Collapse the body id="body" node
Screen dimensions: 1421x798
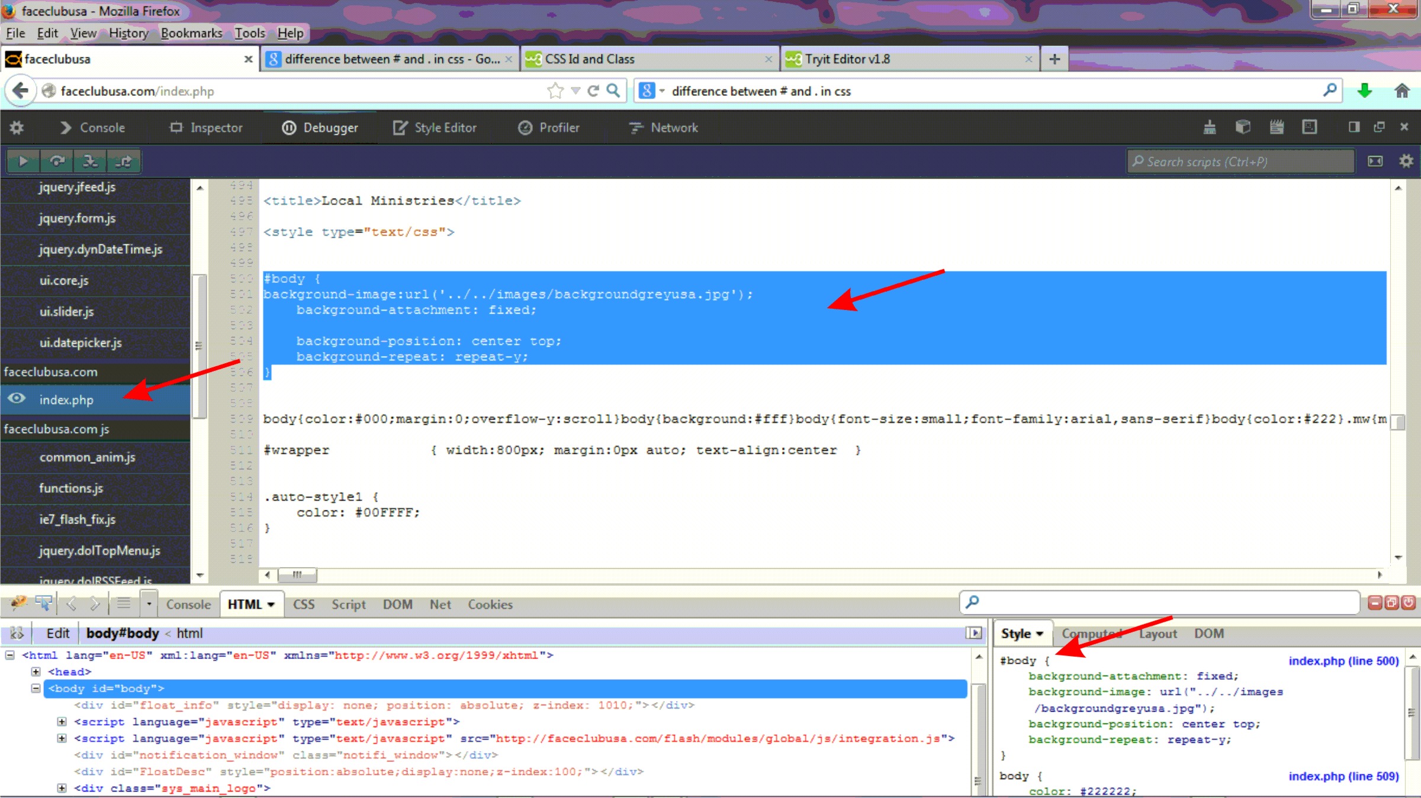(x=36, y=688)
